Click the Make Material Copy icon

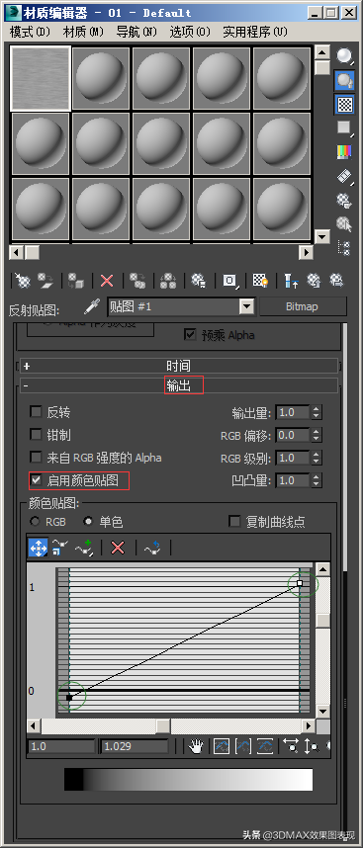pos(137,280)
